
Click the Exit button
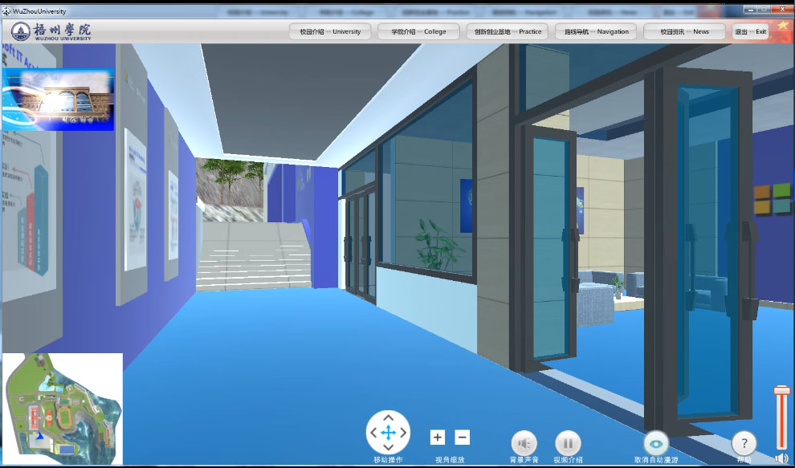point(751,31)
